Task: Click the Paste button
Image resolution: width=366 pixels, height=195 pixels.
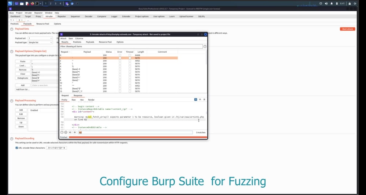Action: tap(23, 61)
